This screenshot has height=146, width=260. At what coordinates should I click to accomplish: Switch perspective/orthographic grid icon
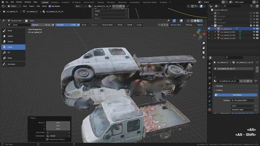pyautogui.click(x=204, y=57)
